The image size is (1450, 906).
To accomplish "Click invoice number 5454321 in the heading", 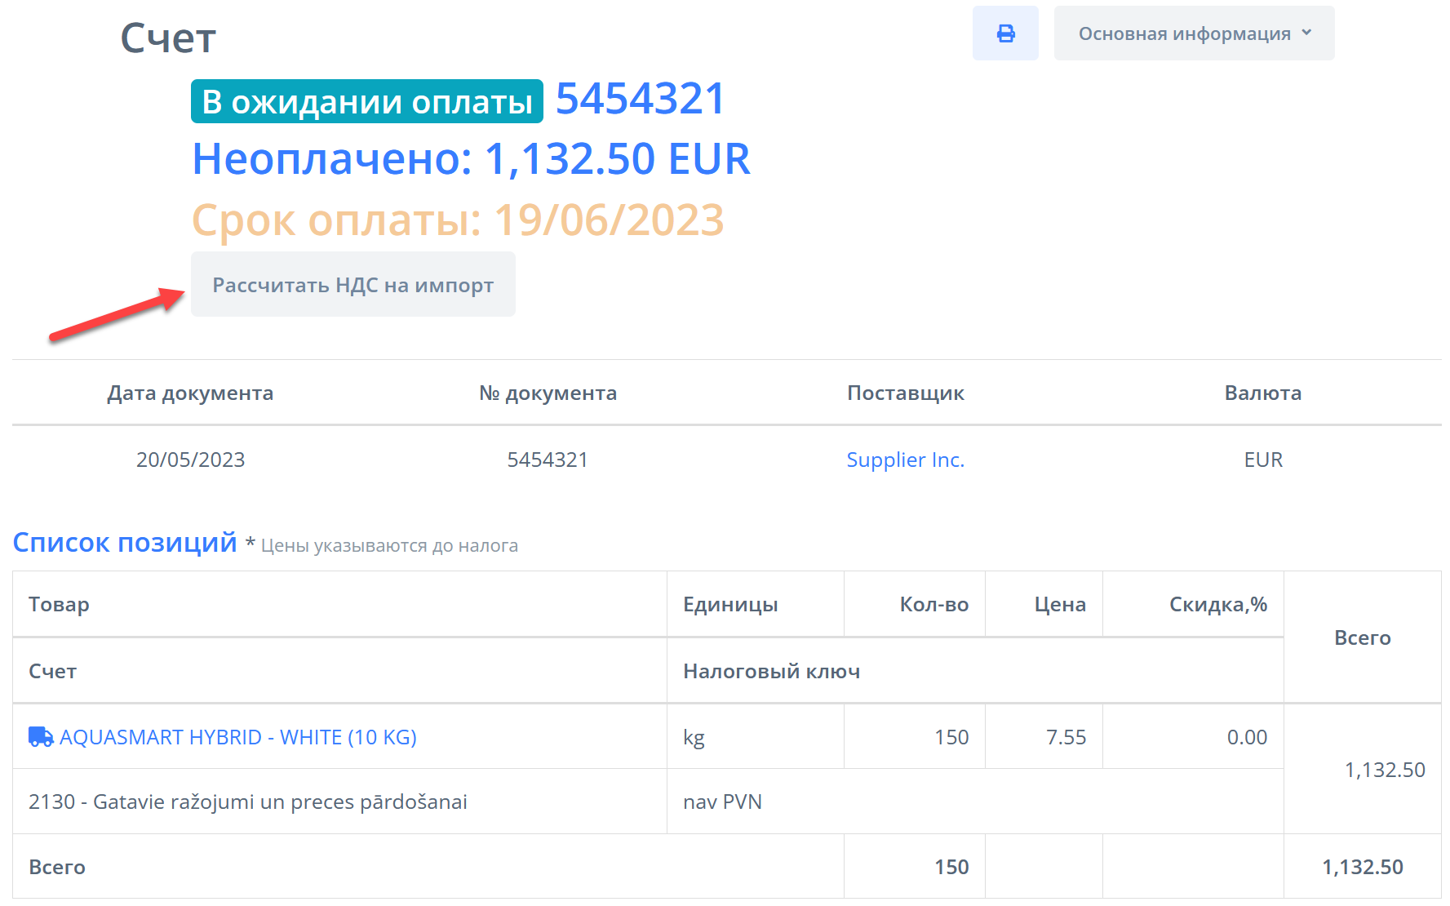I will click(x=640, y=100).
